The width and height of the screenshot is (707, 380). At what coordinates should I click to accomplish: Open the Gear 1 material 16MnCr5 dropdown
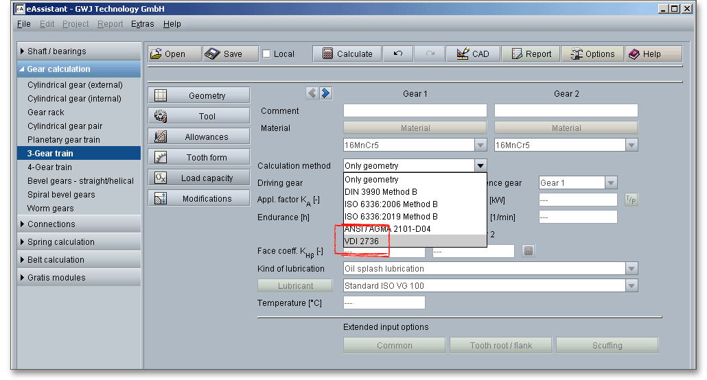(x=480, y=145)
